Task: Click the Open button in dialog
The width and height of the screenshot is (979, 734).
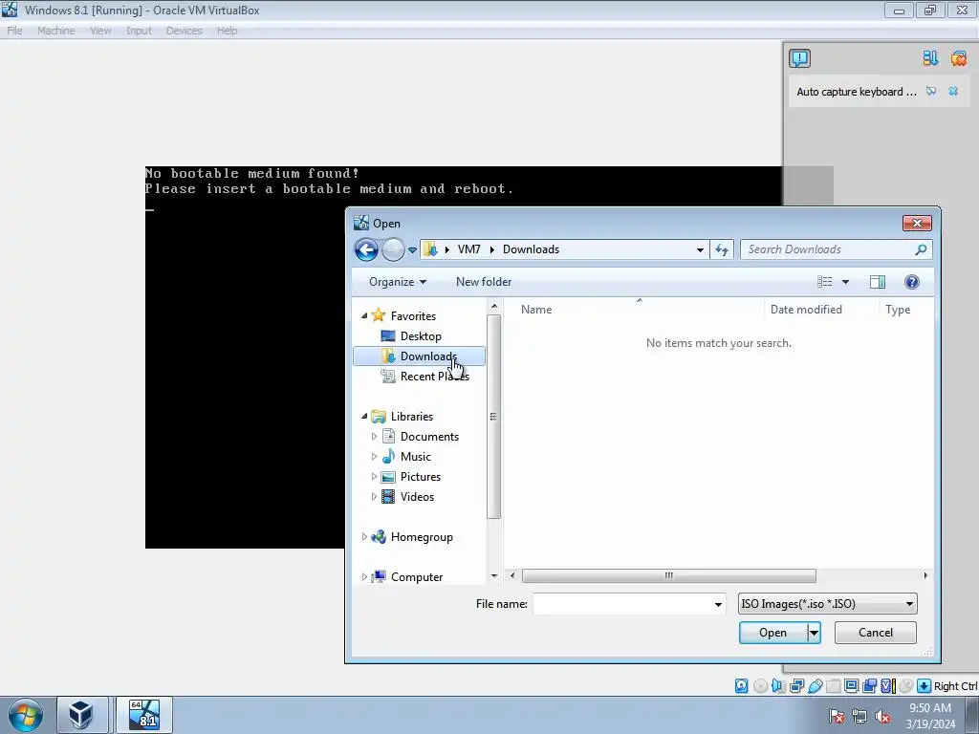Action: coord(772,633)
